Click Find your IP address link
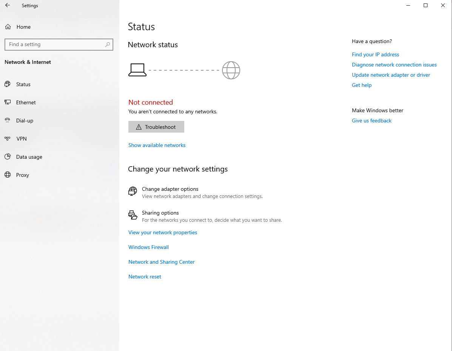This screenshot has height=351, width=452. pyautogui.click(x=375, y=54)
